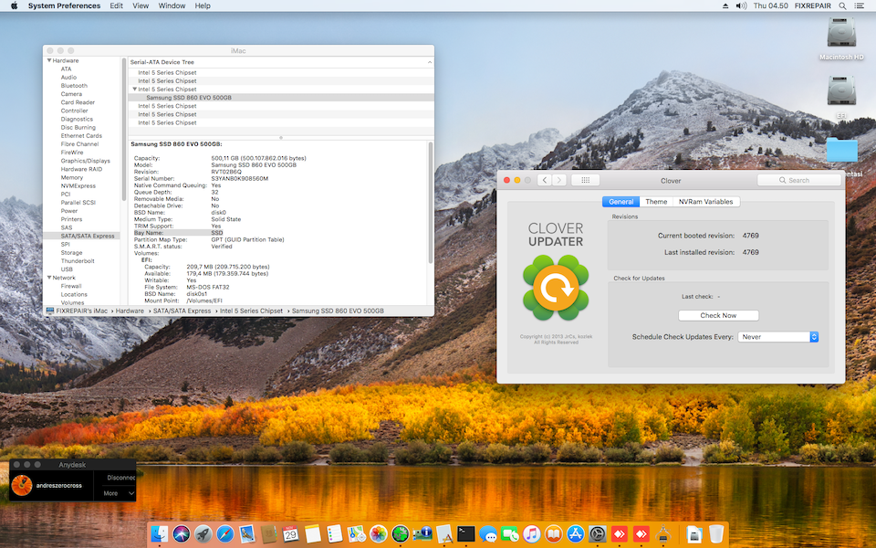Open Reminders from the dock

pyautogui.click(x=334, y=533)
